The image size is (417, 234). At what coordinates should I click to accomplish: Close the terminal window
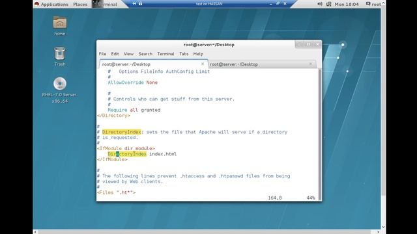[317, 44]
